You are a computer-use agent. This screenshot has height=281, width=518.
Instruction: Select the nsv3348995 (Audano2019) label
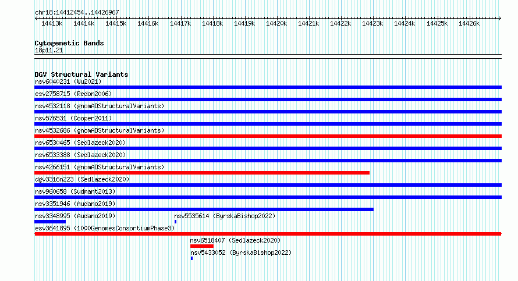click(x=75, y=216)
